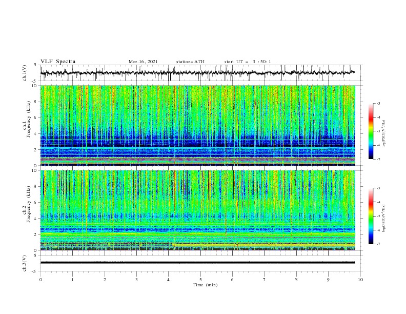Screen dimensions: 406x314
Task: Click the ch.1 voltage waveform trace
Action: (x=198, y=72)
